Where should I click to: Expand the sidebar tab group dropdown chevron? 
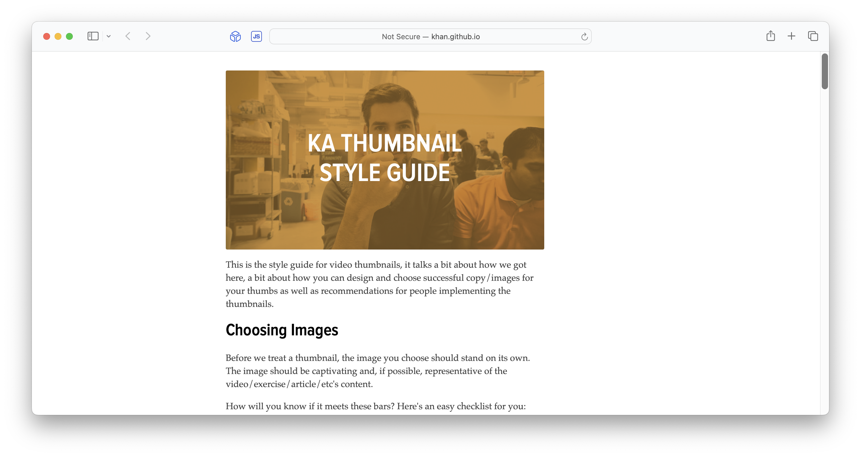(109, 36)
